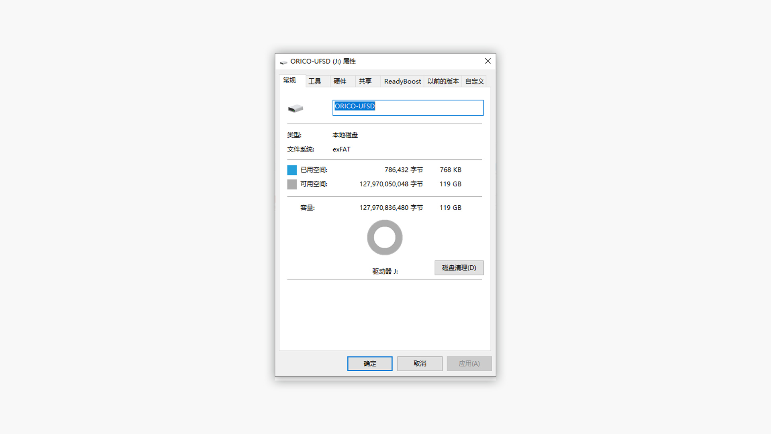Switch to the 工具 tab
This screenshot has height=434, width=771.
click(x=314, y=81)
